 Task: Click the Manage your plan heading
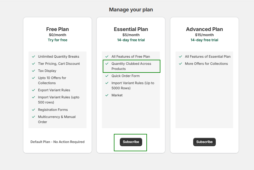click(x=131, y=10)
